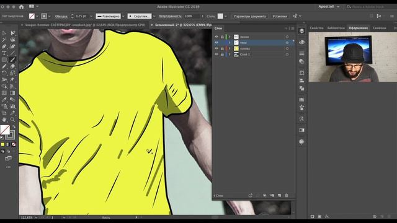
Task: Expand Слой 1 layer contents
Action: (x=230, y=55)
